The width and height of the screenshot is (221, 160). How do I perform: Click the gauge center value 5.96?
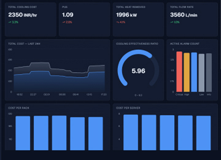click(x=138, y=71)
